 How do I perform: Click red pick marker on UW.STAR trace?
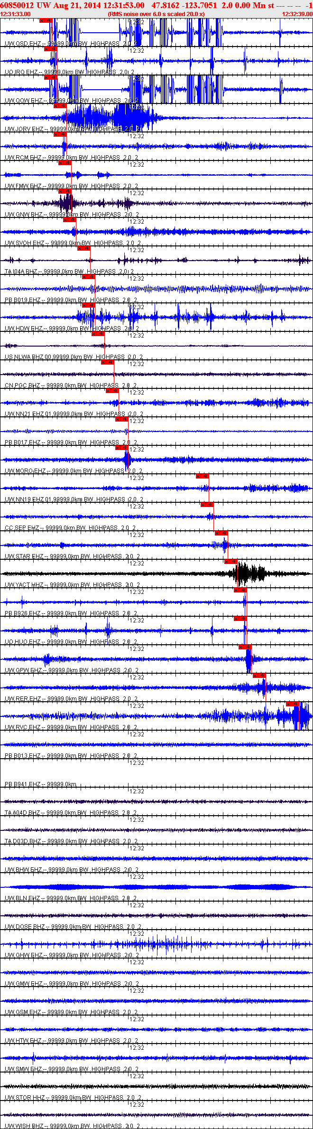pos(221,533)
